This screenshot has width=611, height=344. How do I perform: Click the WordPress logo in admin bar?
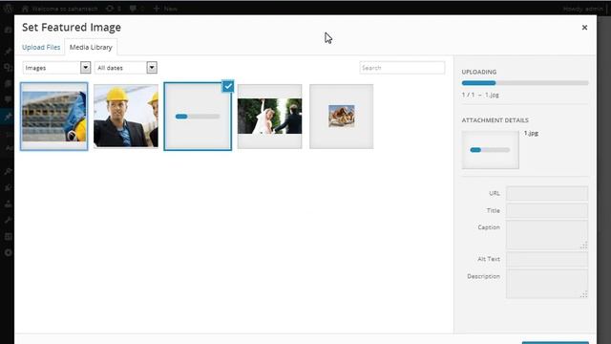click(x=9, y=9)
